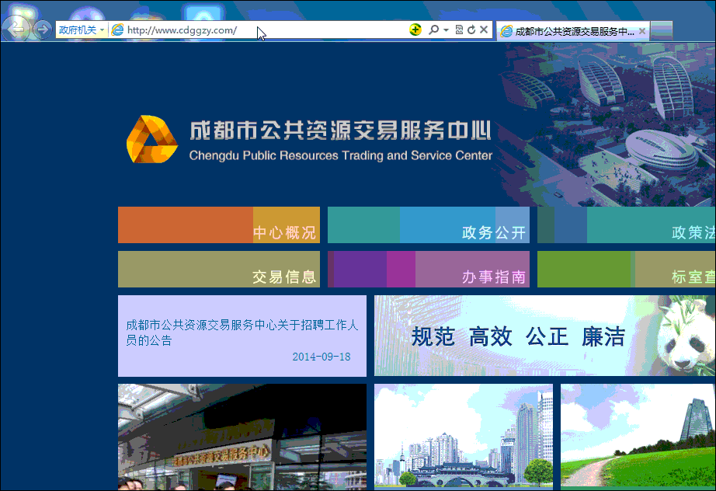Stop loading the page
The image size is (716, 491).
coord(484,30)
